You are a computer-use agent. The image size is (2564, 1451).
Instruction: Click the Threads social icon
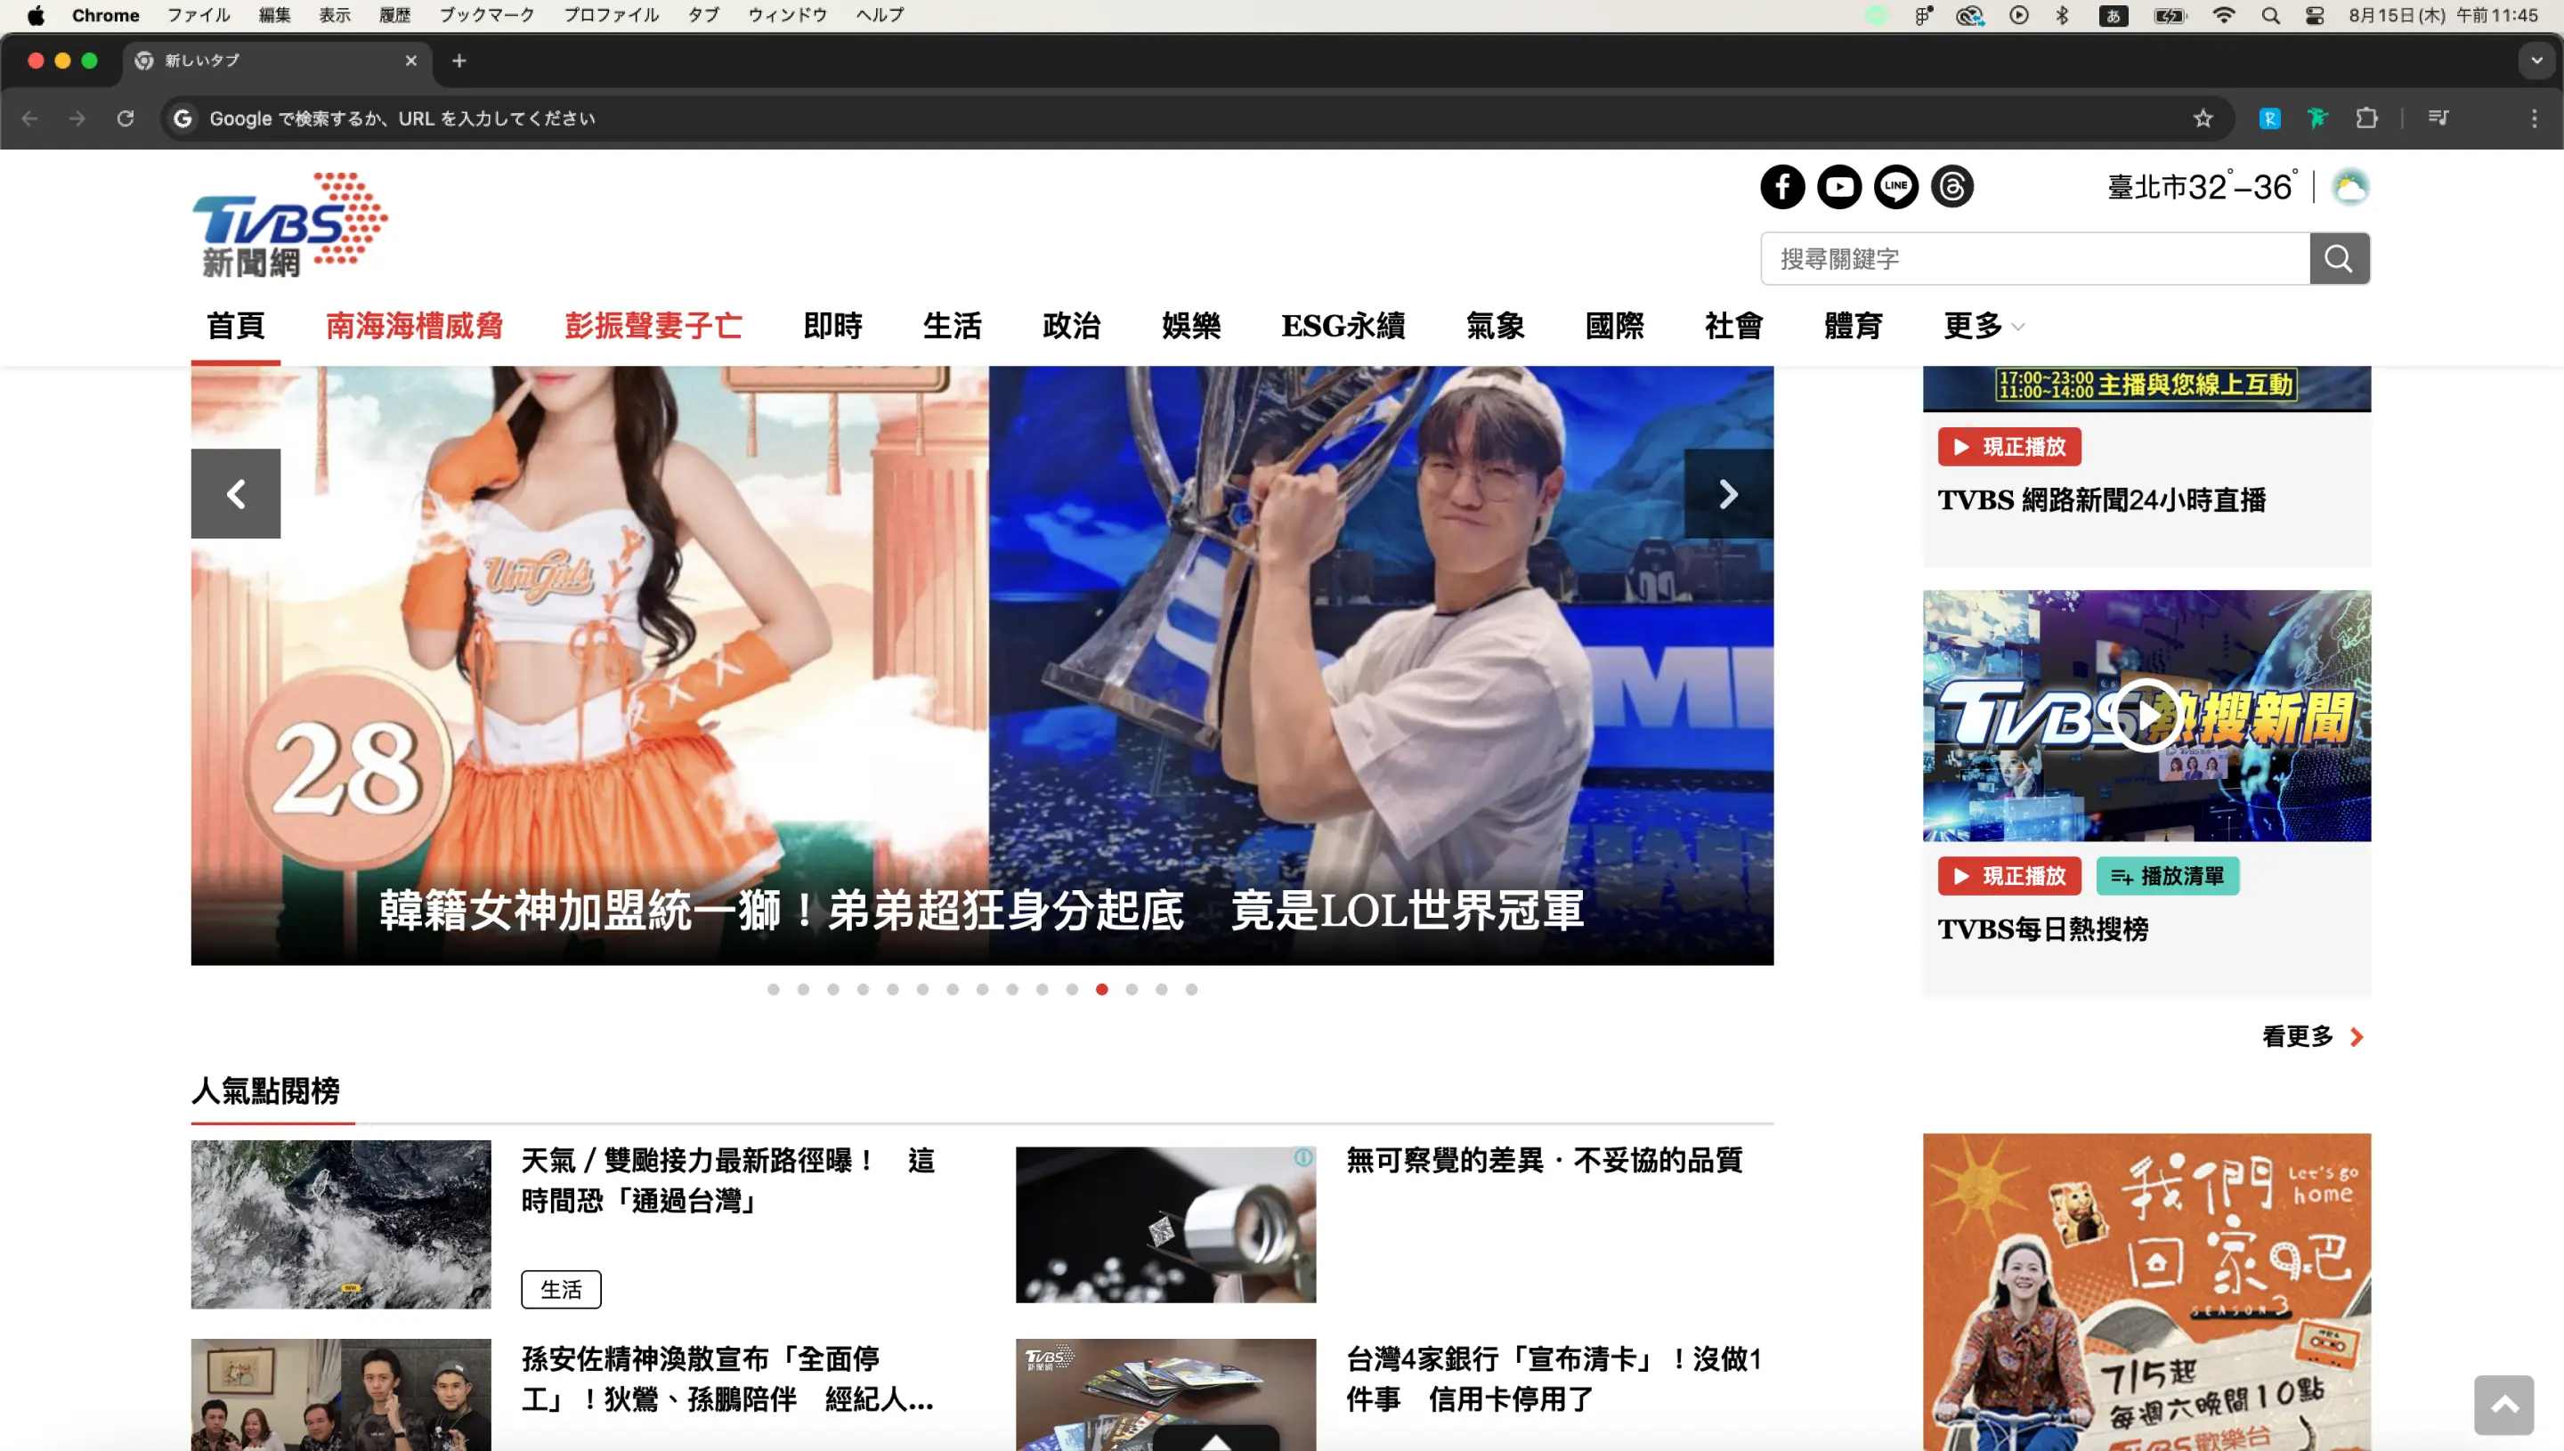click(1952, 186)
